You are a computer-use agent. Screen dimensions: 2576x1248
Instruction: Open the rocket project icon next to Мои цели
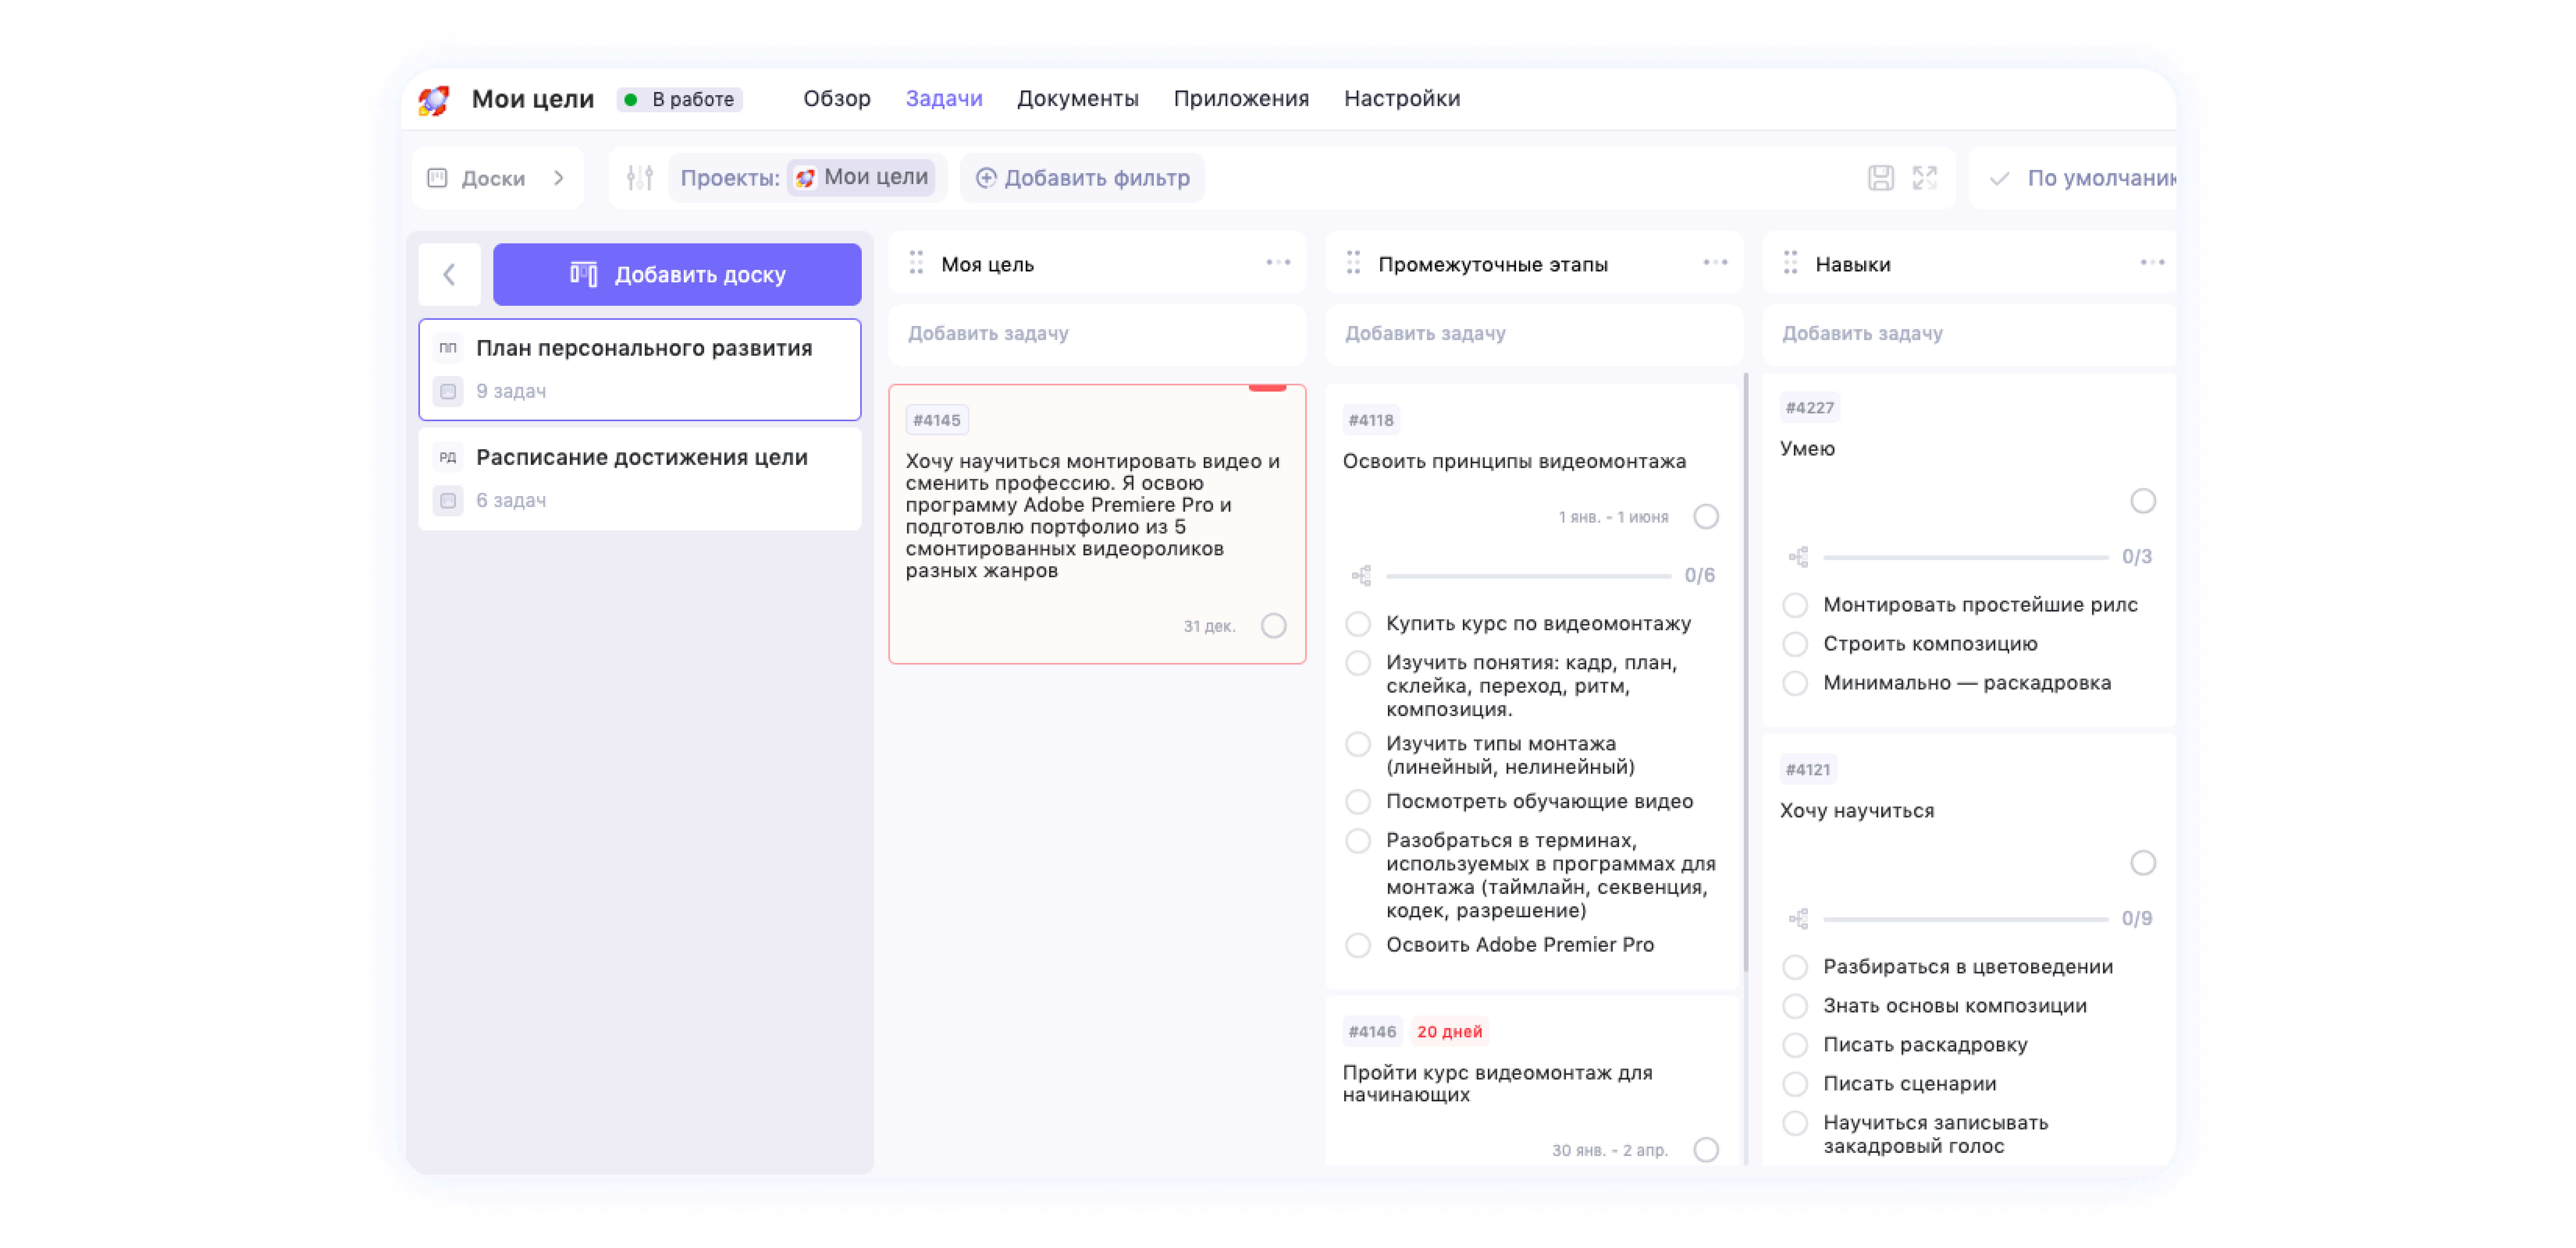pos(433,99)
